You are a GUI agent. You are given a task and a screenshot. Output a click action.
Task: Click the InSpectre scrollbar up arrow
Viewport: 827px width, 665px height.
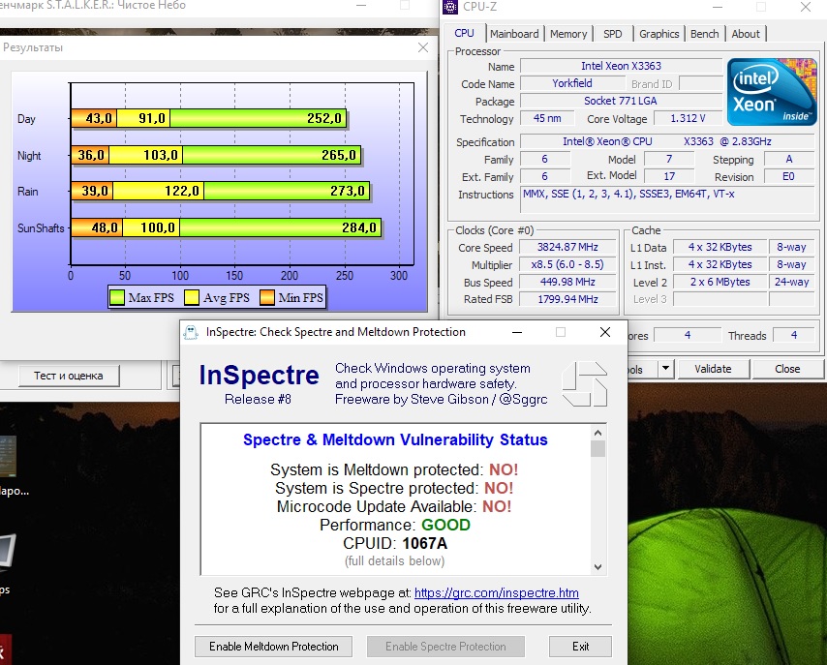click(x=597, y=433)
